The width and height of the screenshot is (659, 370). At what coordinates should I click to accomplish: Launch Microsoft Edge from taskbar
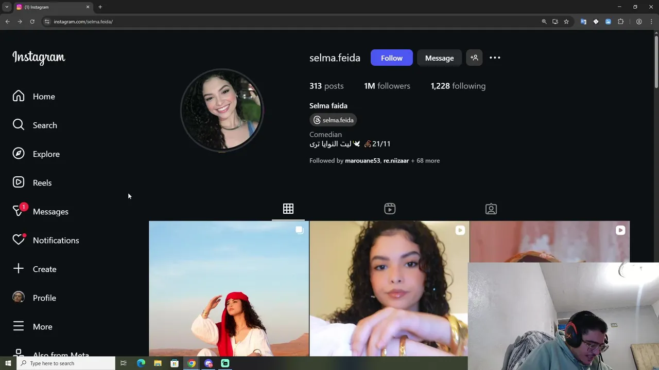(141, 363)
